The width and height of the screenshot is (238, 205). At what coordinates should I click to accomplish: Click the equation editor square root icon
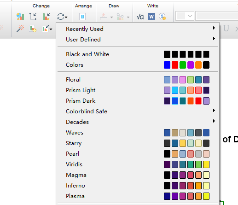coord(140,17)
